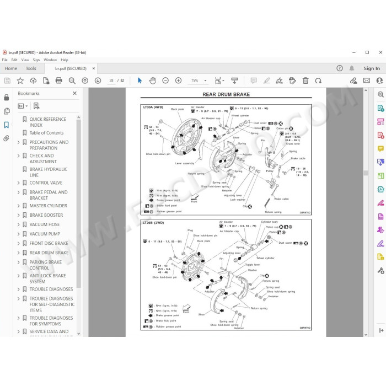Open the help question mark icon

click(340, 68)
